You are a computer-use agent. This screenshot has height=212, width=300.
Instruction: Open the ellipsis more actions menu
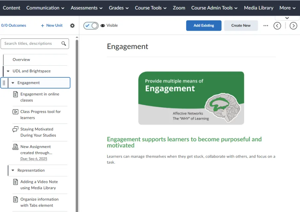[x=266, y=25]
